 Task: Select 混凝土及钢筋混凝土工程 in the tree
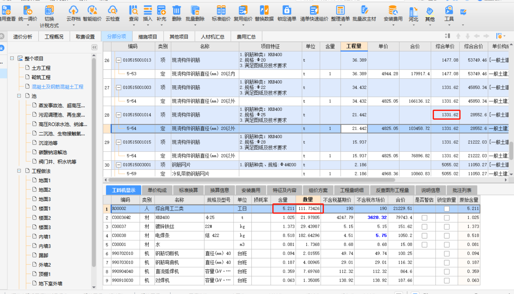(x=58, y=87)
